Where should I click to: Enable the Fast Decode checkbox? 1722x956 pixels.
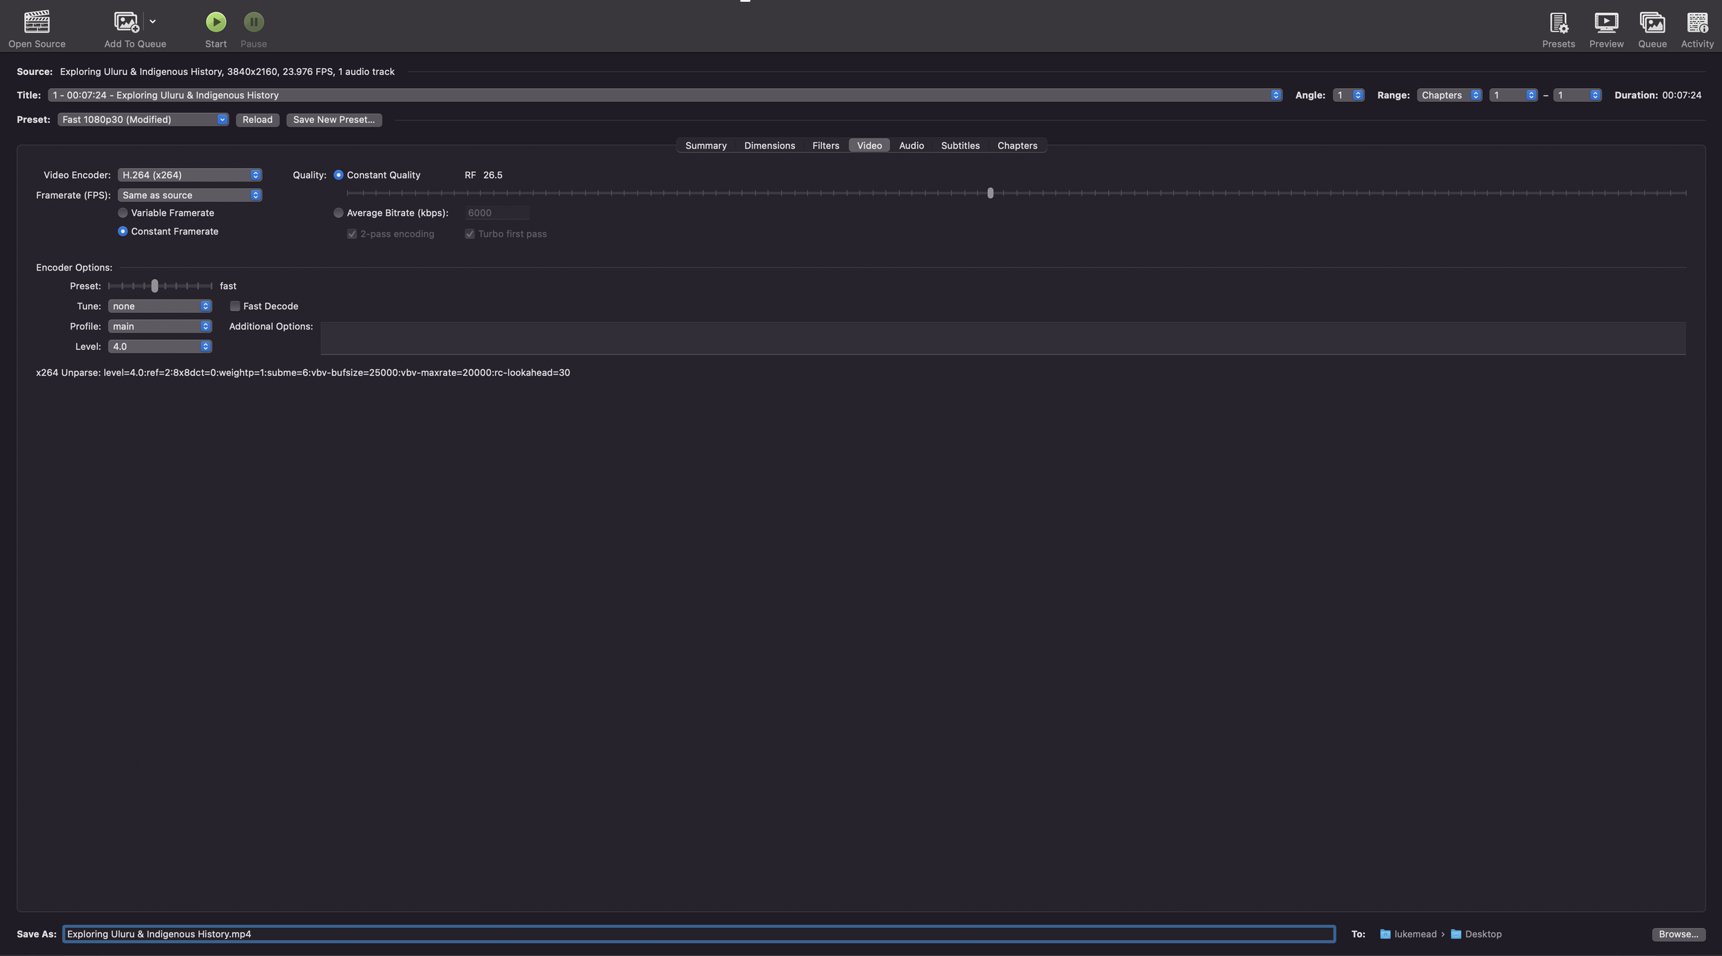coord(235,306)
